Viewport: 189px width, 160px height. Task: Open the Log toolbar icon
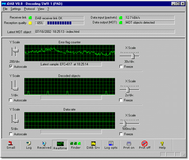[29, 145]
